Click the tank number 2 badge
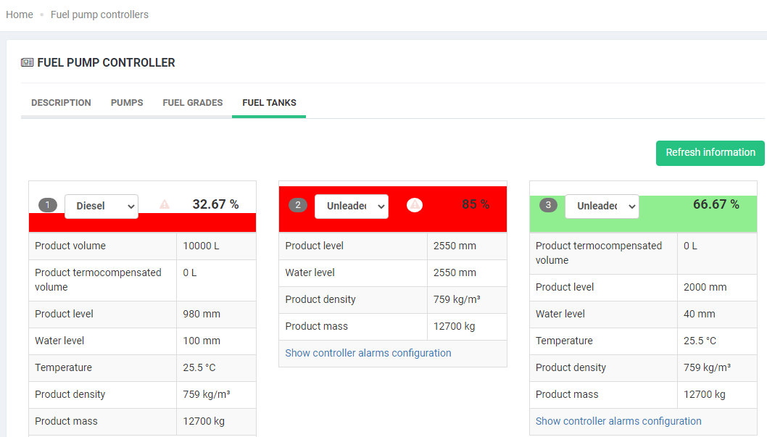 tap(298, 206)
